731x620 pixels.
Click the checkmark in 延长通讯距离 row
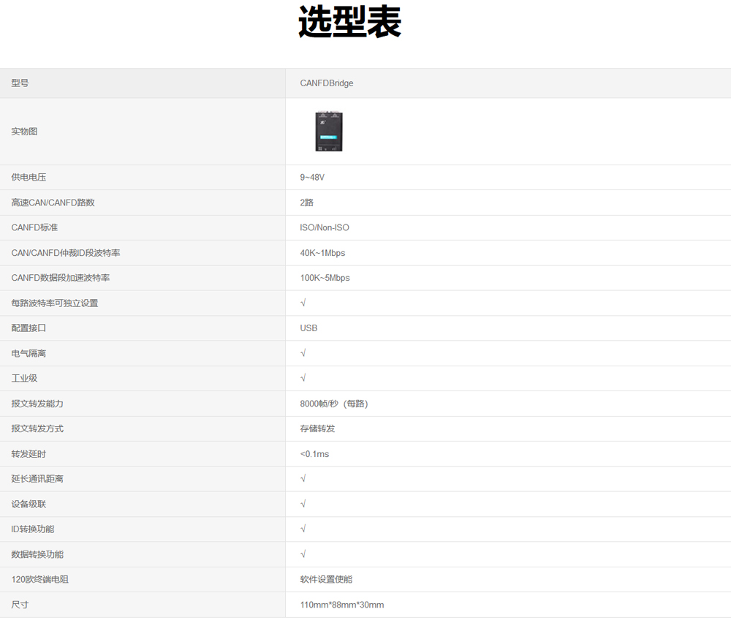tap(303, 479)
